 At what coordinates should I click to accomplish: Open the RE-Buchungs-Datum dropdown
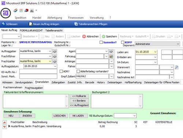[x=134, y=116]
